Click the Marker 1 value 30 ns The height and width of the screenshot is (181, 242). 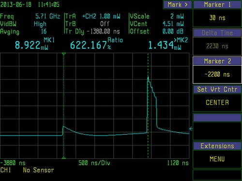pyautogui.click(x=217, y=18)
